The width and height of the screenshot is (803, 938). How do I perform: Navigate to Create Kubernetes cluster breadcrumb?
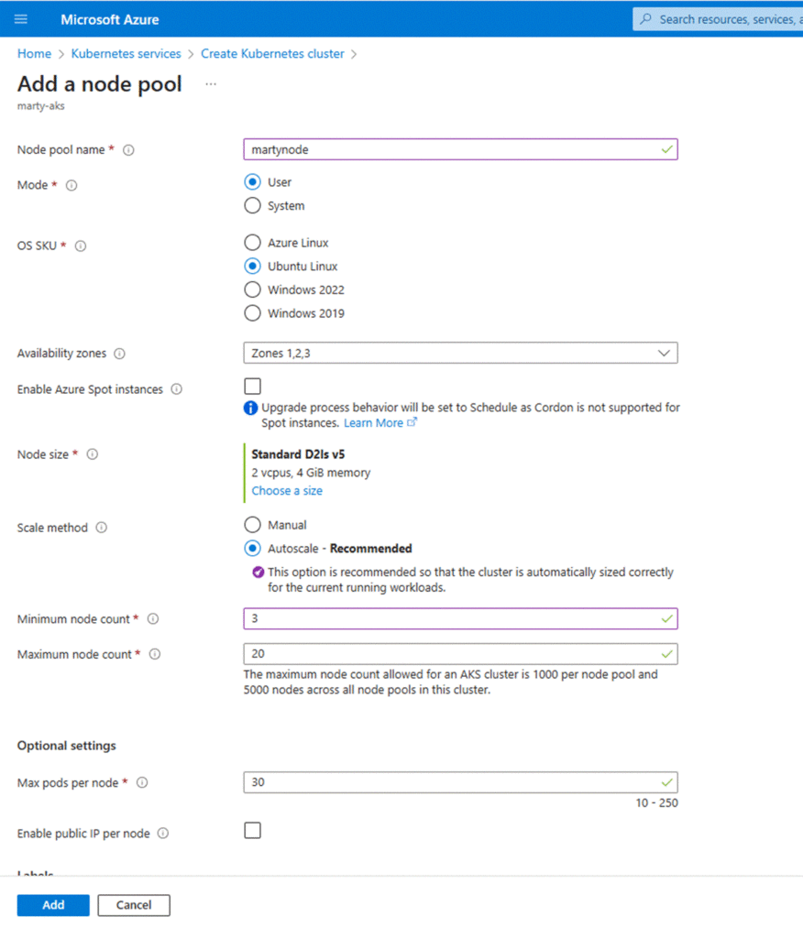[272, 54]
